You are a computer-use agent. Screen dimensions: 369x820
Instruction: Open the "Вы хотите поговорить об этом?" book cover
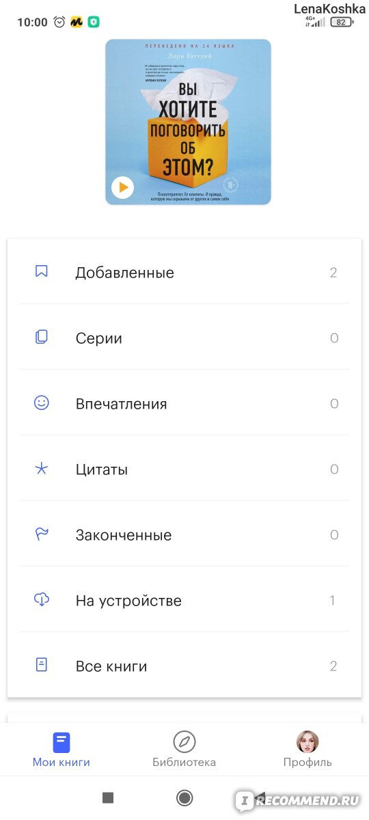click(x=188, y=122)
